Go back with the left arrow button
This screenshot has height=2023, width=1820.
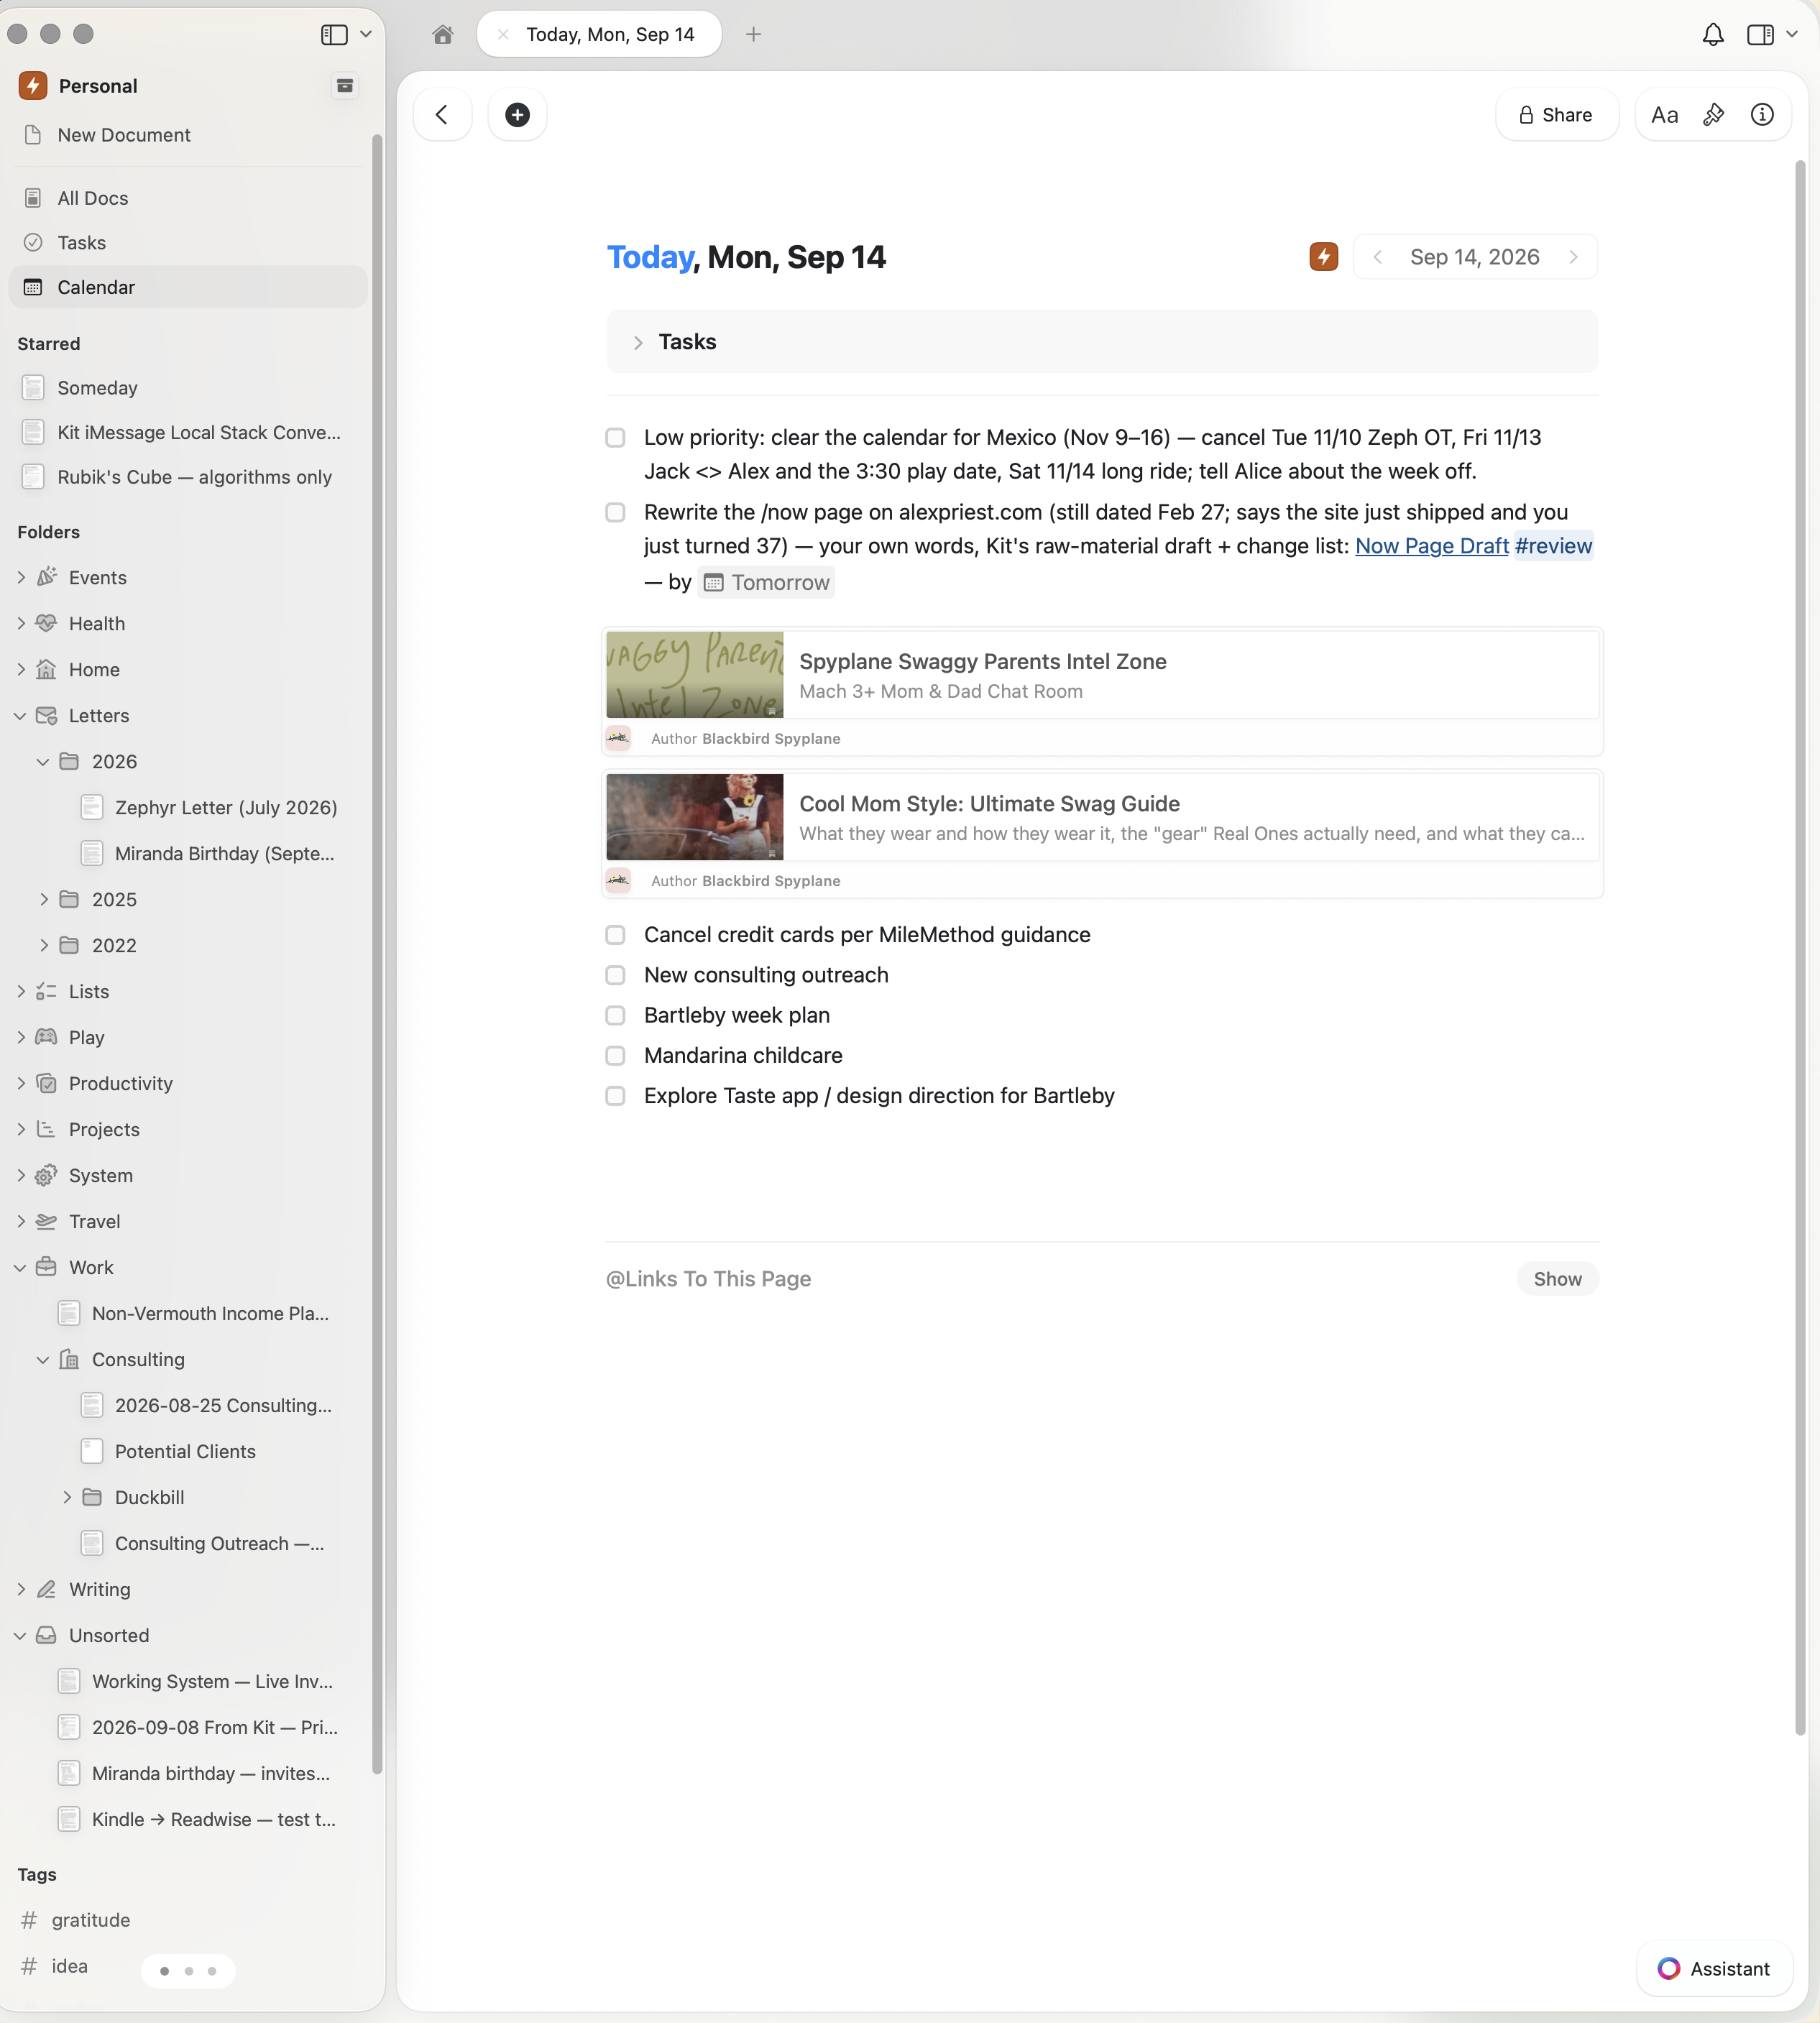[442, 115]
